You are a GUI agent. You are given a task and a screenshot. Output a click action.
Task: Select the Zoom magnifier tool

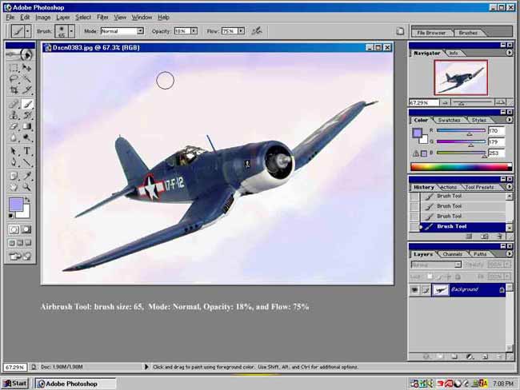tap(27, 187)
